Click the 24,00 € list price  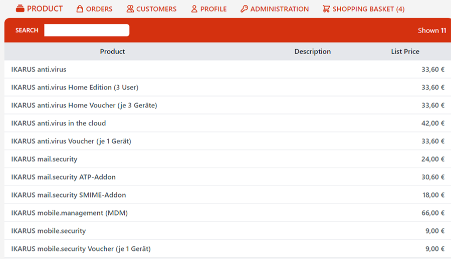point(433,159)
